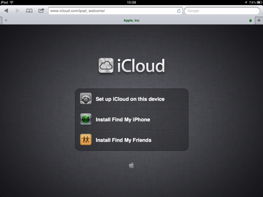This screenshot has width=263, height=197.
Task: Close the Apple, Inc tab
Action: tap(6, 20)
